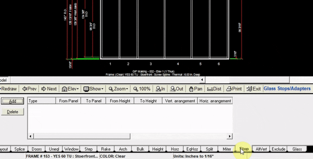The image size is (313, 159).
Task: Open the Elev dropdown in toolbar
Action: [x=70, y=89]
